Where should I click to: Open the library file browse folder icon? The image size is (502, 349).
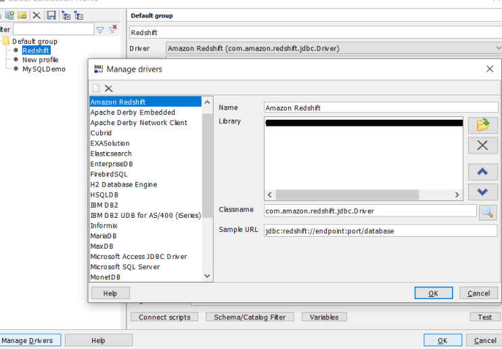482,124
